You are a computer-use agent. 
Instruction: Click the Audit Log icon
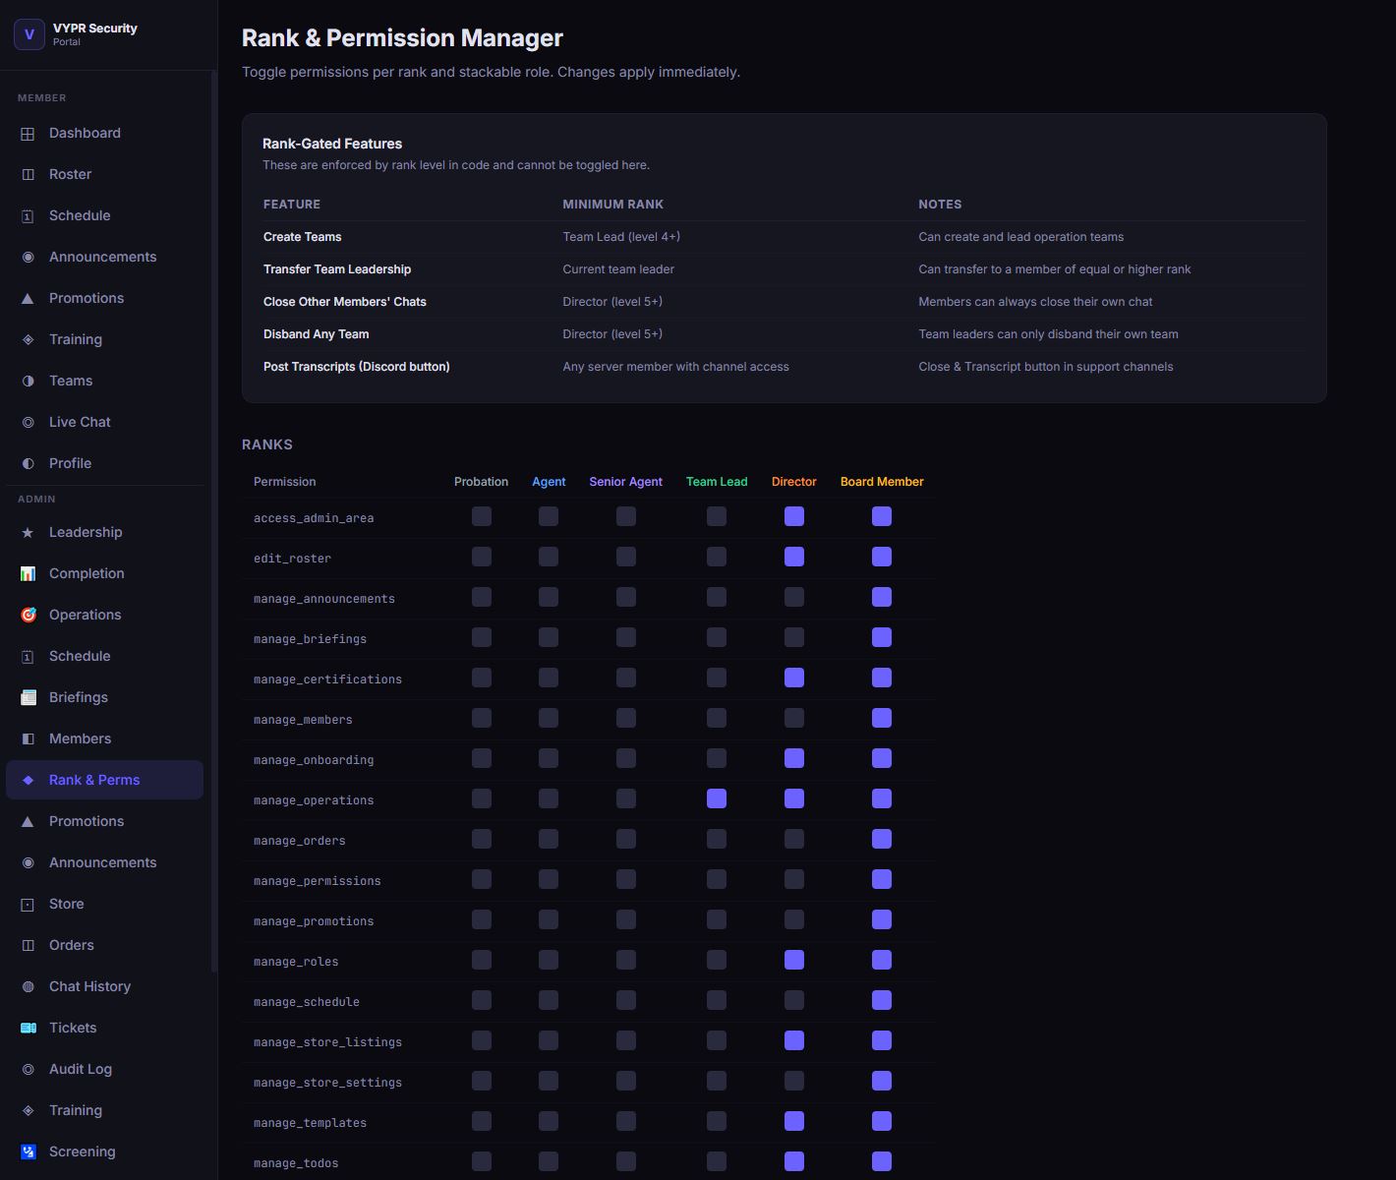tap(28, 1070)
